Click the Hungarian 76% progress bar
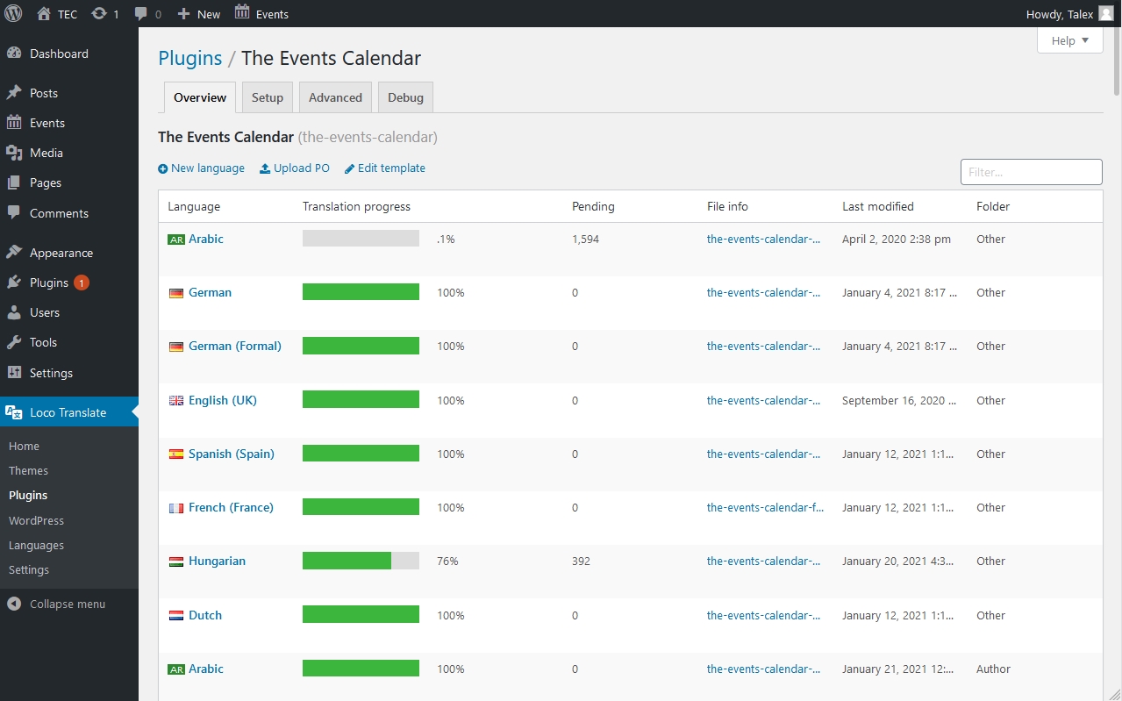 pos(361,562)
